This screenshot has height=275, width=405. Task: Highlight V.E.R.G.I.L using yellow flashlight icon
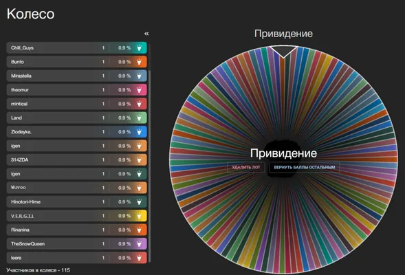(139, 216)
